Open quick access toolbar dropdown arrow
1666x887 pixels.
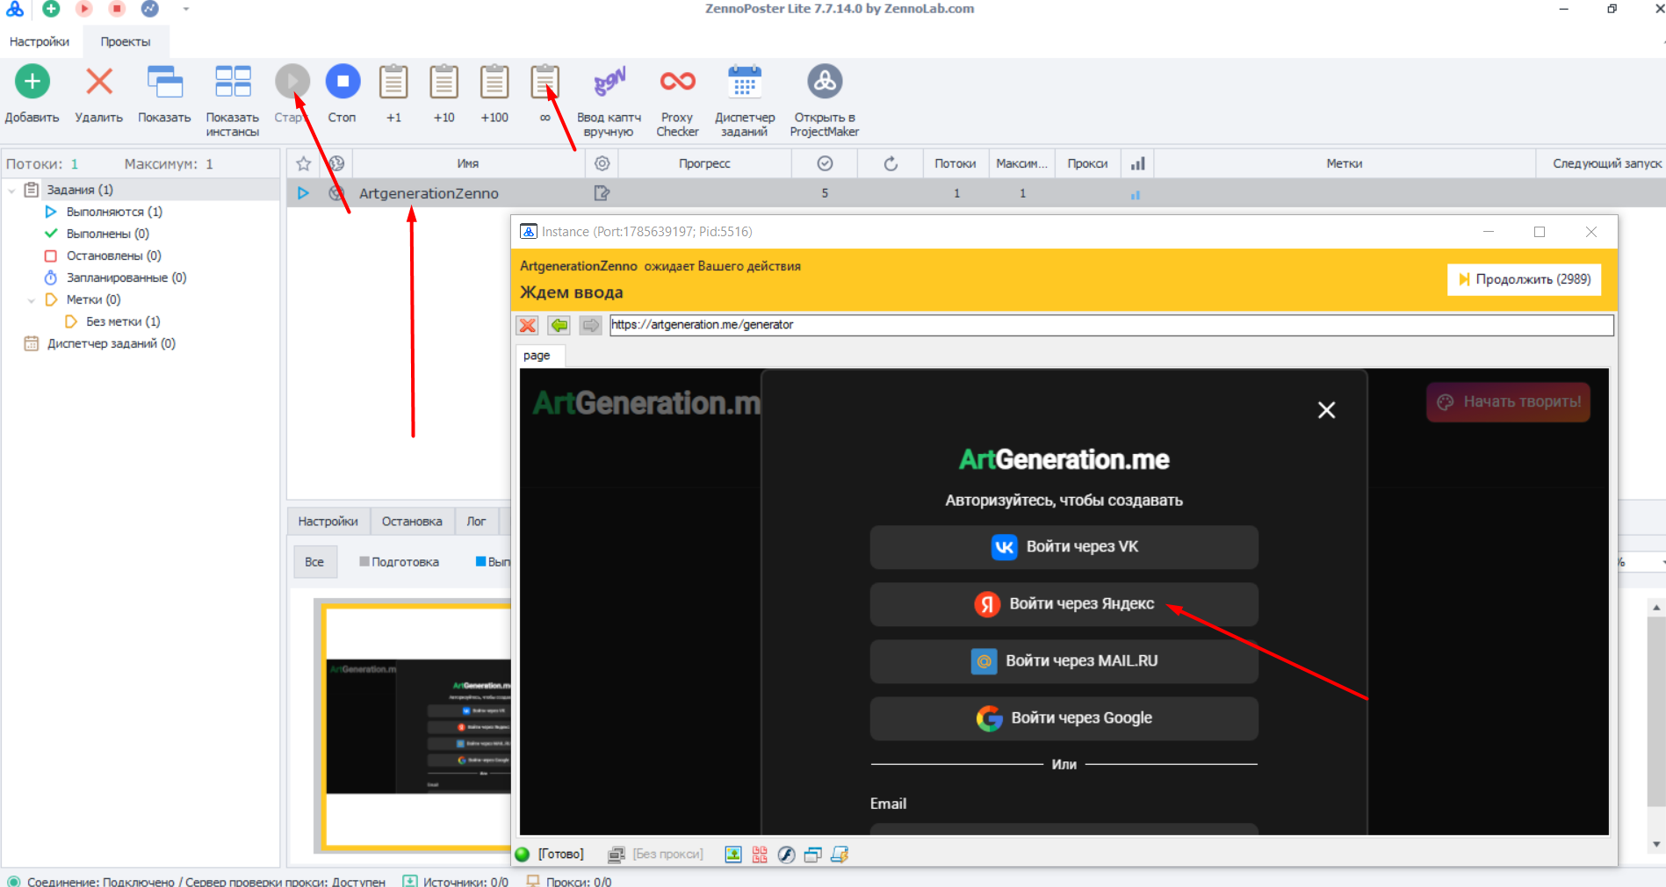pyautogui.click(x=185, y=9)
